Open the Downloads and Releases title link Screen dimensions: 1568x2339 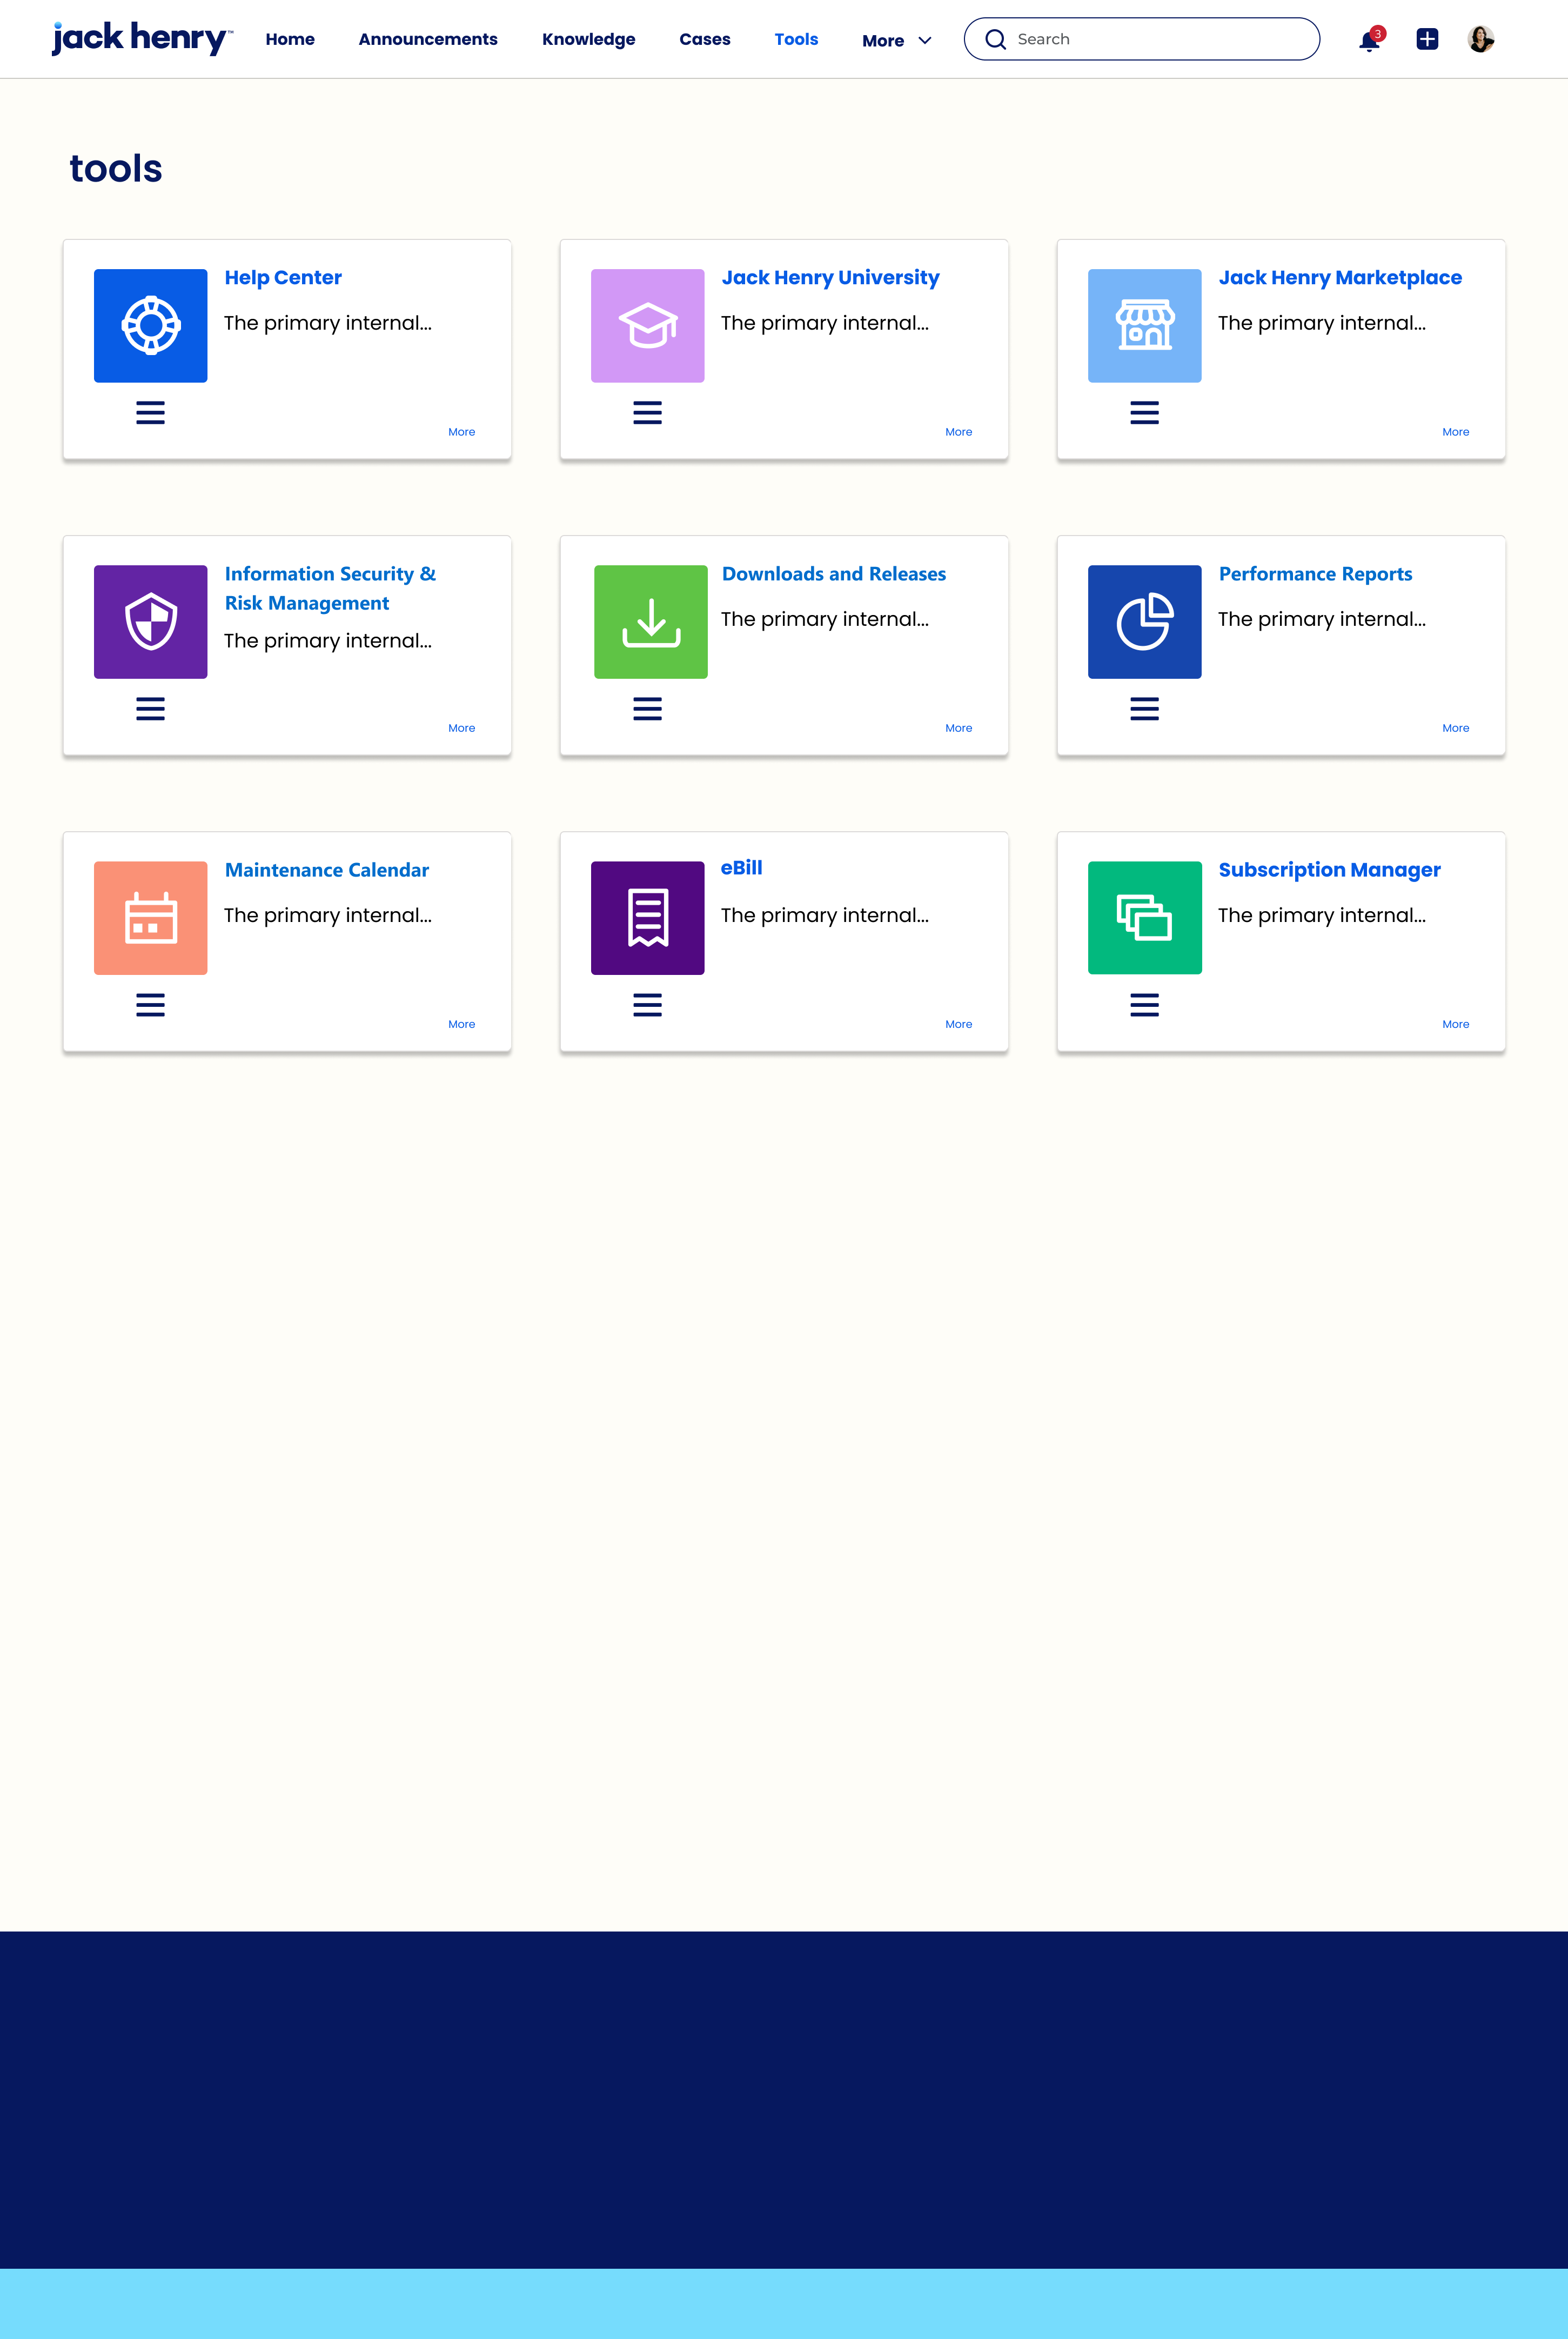[833, 574]
